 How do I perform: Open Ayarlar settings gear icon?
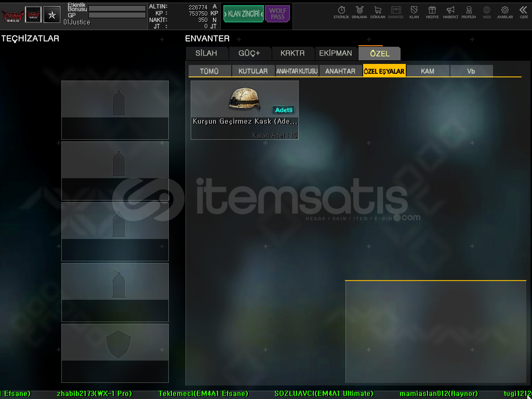point(505,12)
